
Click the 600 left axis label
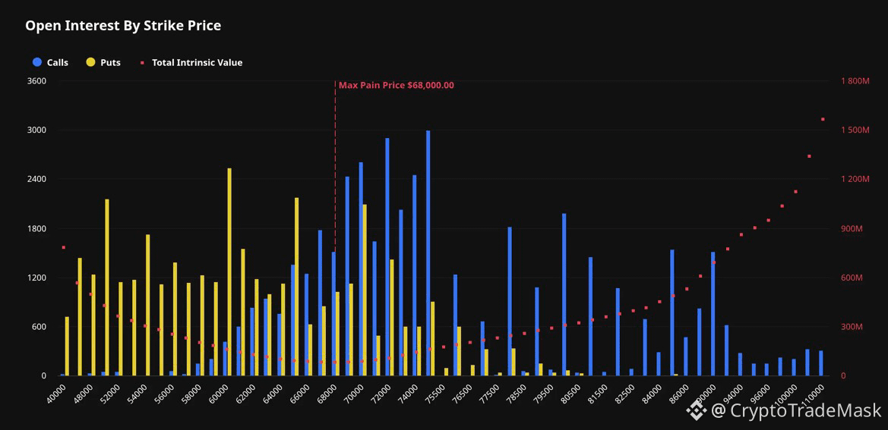(x=39, y=327)
